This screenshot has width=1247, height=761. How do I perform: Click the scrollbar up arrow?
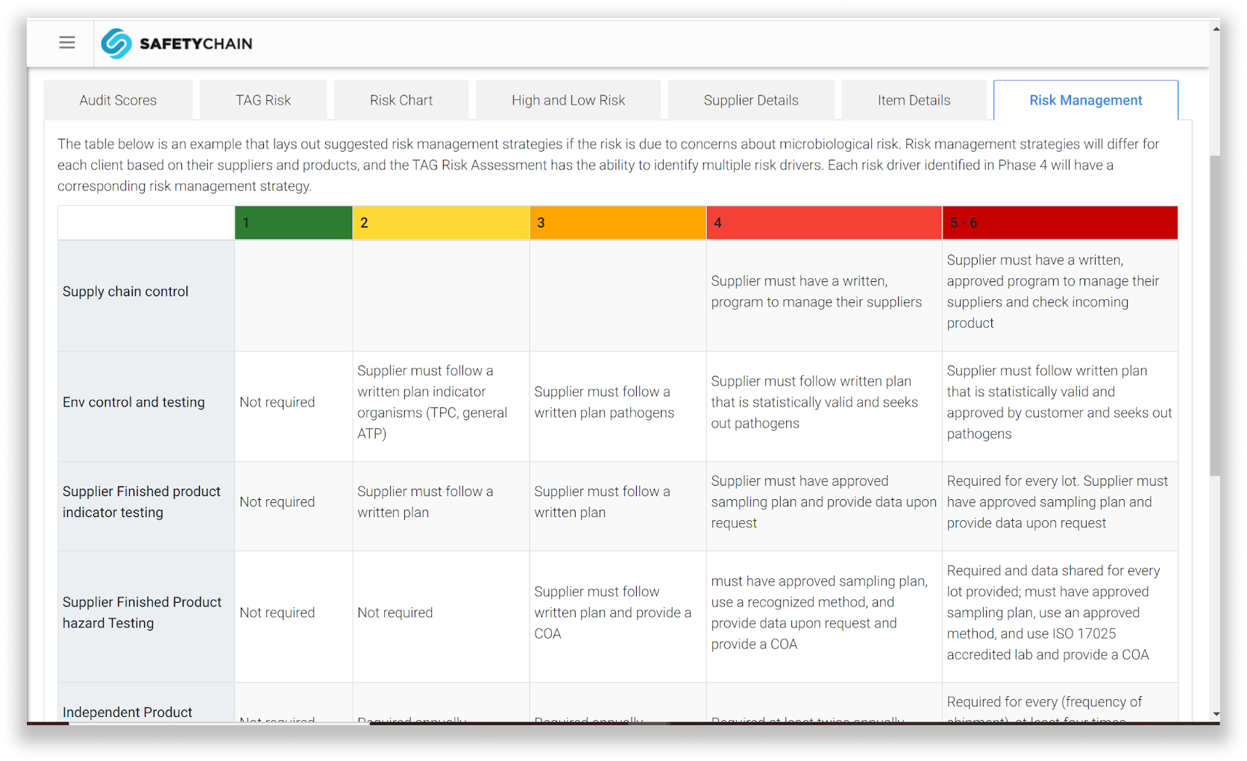coord(1216,29)
